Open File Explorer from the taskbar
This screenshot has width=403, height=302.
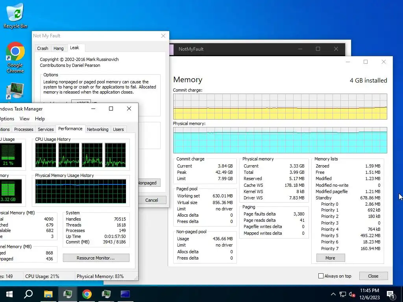[48, 294]
